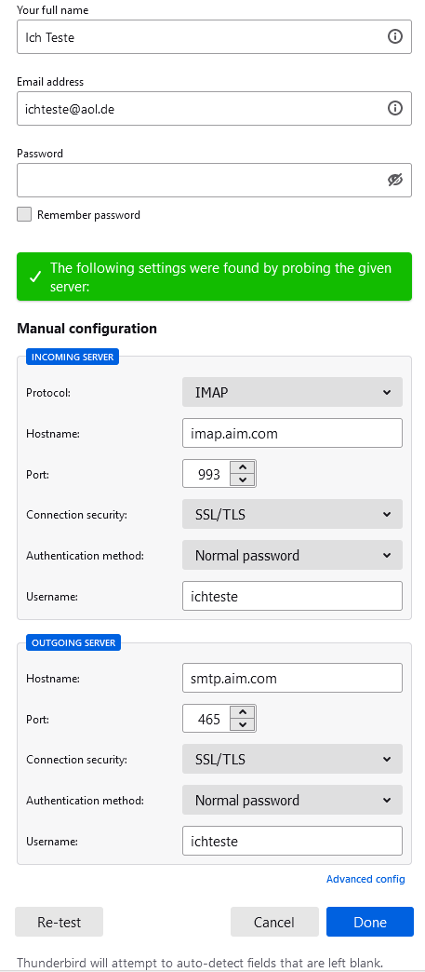This screenshot has height=972, width=425.
Task: Toggle password visibility eye icon
Action: (x=394, y=180)
